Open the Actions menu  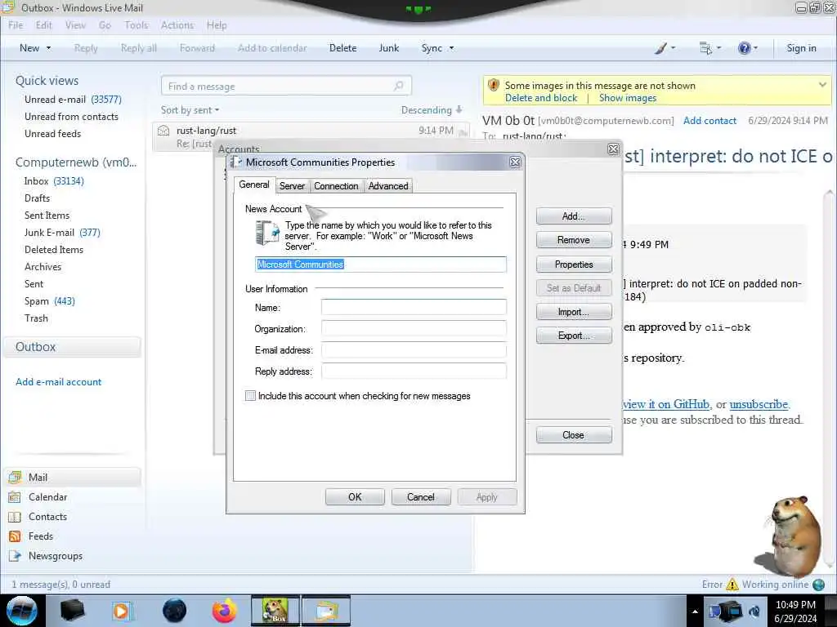tap(177, 25)
